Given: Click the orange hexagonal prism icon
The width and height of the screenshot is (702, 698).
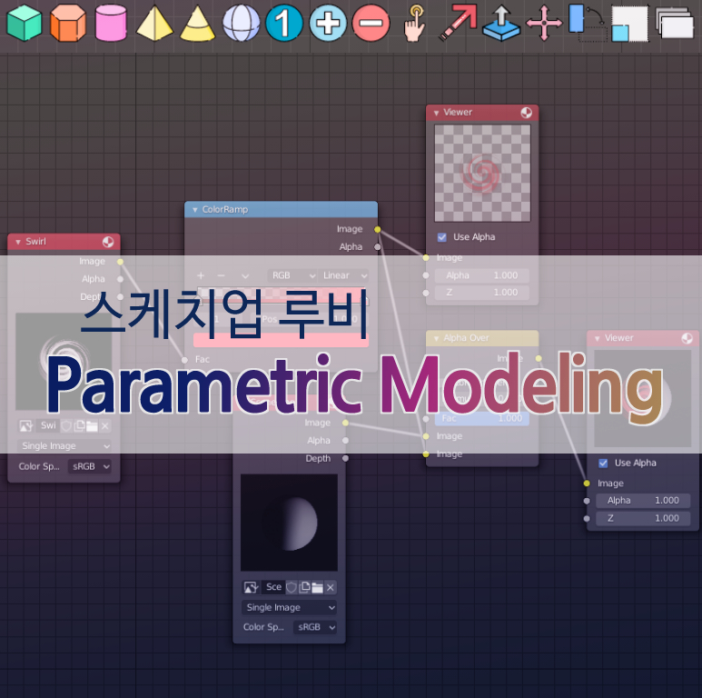Looking at the screenshot, I should click(67, 23).
